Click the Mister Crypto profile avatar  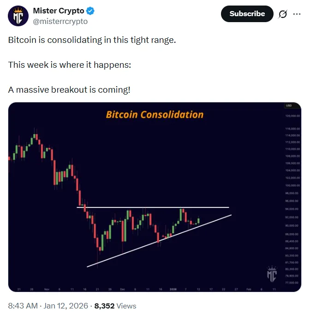[18, 16]
